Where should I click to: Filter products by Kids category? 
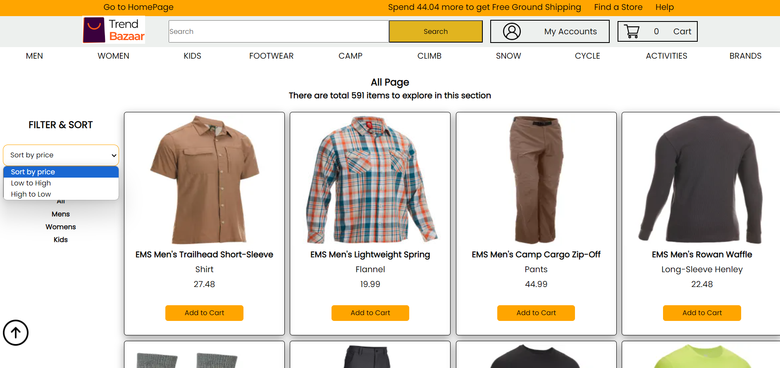coord(61,240)
